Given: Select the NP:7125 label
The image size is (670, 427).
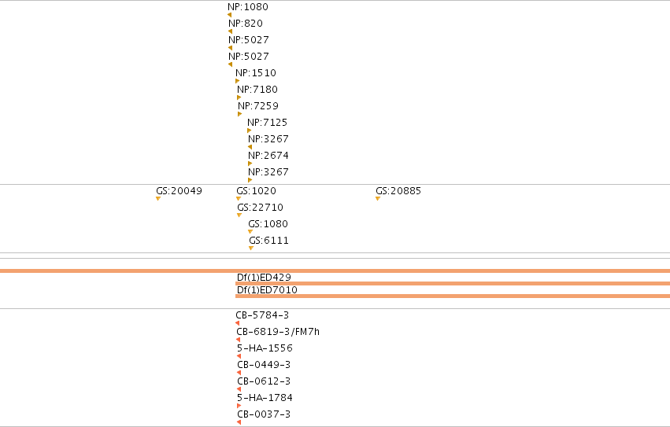Looking at the screenshot, I should click(x=268, y=123).
